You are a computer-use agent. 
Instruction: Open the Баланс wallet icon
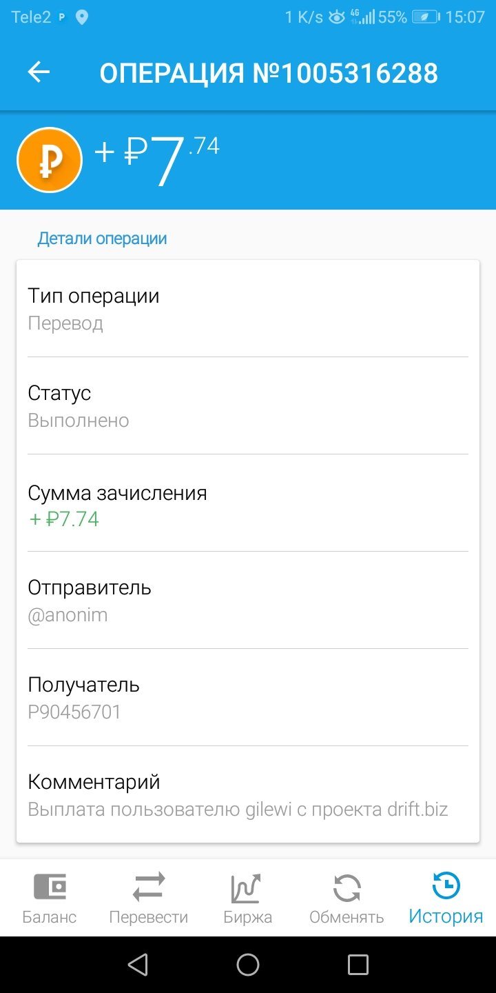50,887
